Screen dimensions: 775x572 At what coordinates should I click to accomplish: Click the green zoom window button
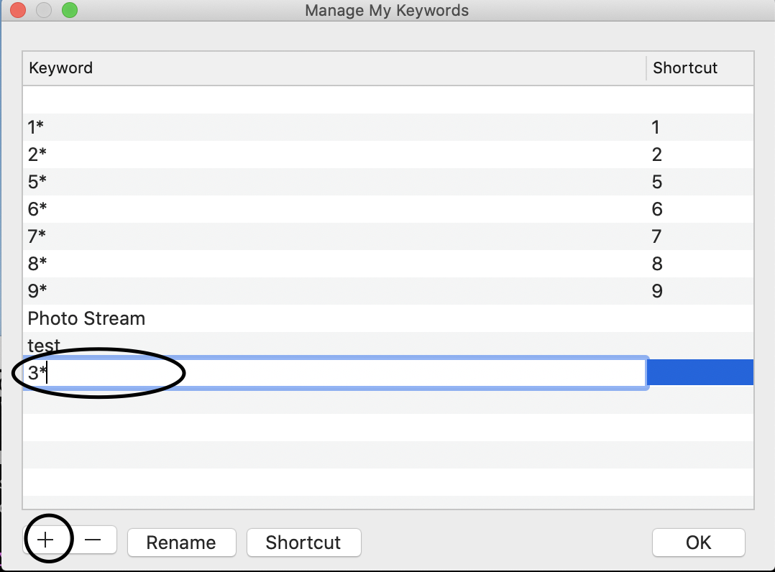coord(70,10)
